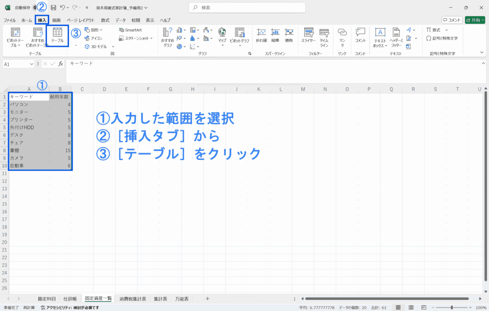489x311 pixels.
Task: Insert a 折れ線 sparkline
Action: [261, 35]
